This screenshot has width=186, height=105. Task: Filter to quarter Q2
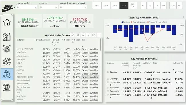pos(150,5)
